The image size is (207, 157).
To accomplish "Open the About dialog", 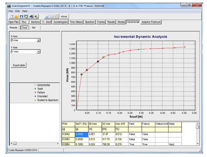I will click(x=64, y=17).
